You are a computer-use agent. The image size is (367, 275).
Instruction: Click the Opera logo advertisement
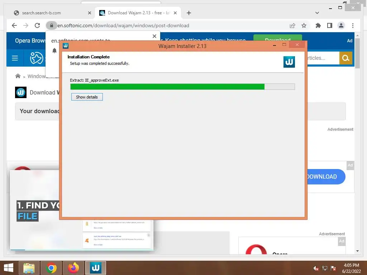pos(256,249)
